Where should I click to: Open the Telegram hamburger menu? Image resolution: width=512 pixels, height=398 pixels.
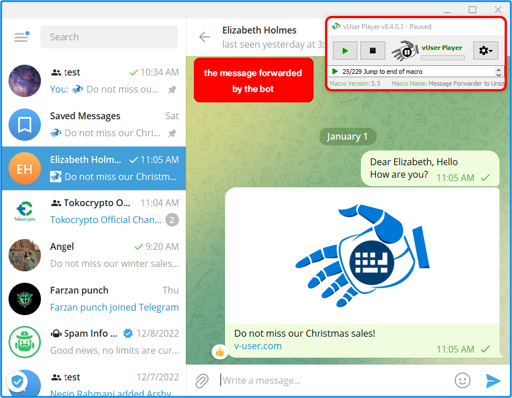[21, 37]
